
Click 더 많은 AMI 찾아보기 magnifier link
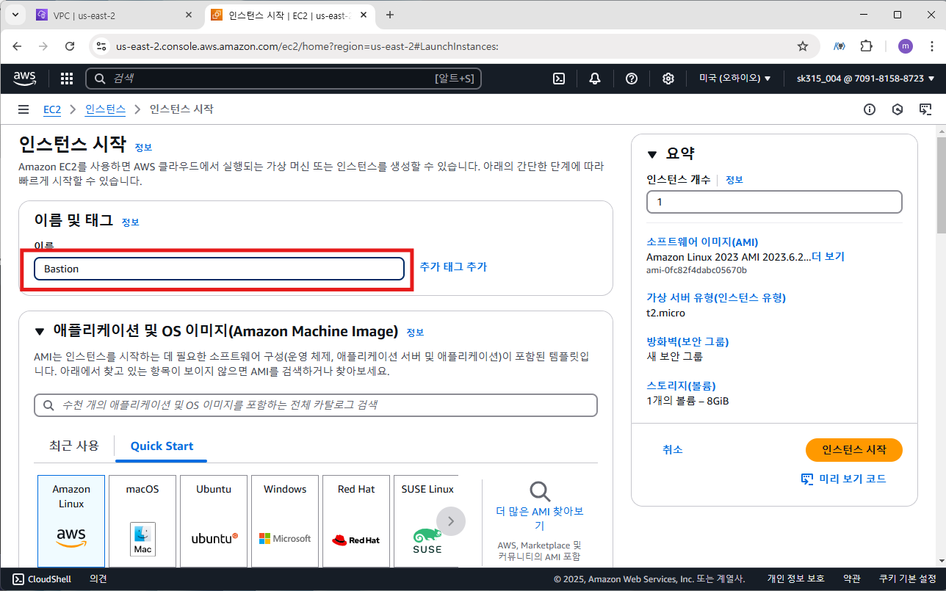point(540,507)
